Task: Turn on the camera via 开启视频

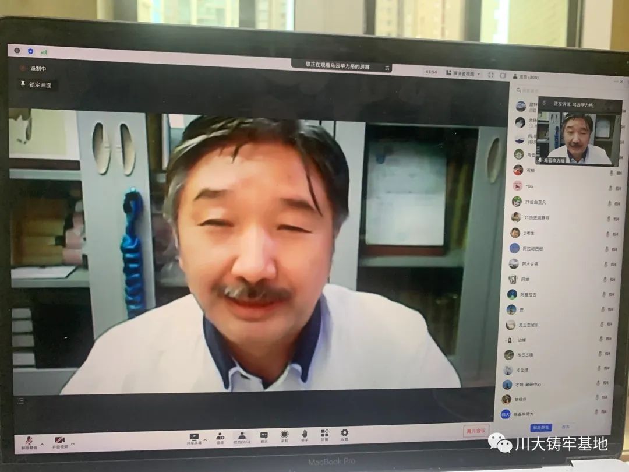Action: pos(60,443)
